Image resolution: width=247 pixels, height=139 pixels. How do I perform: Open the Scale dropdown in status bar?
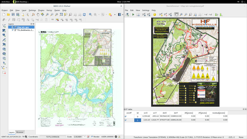85,137
